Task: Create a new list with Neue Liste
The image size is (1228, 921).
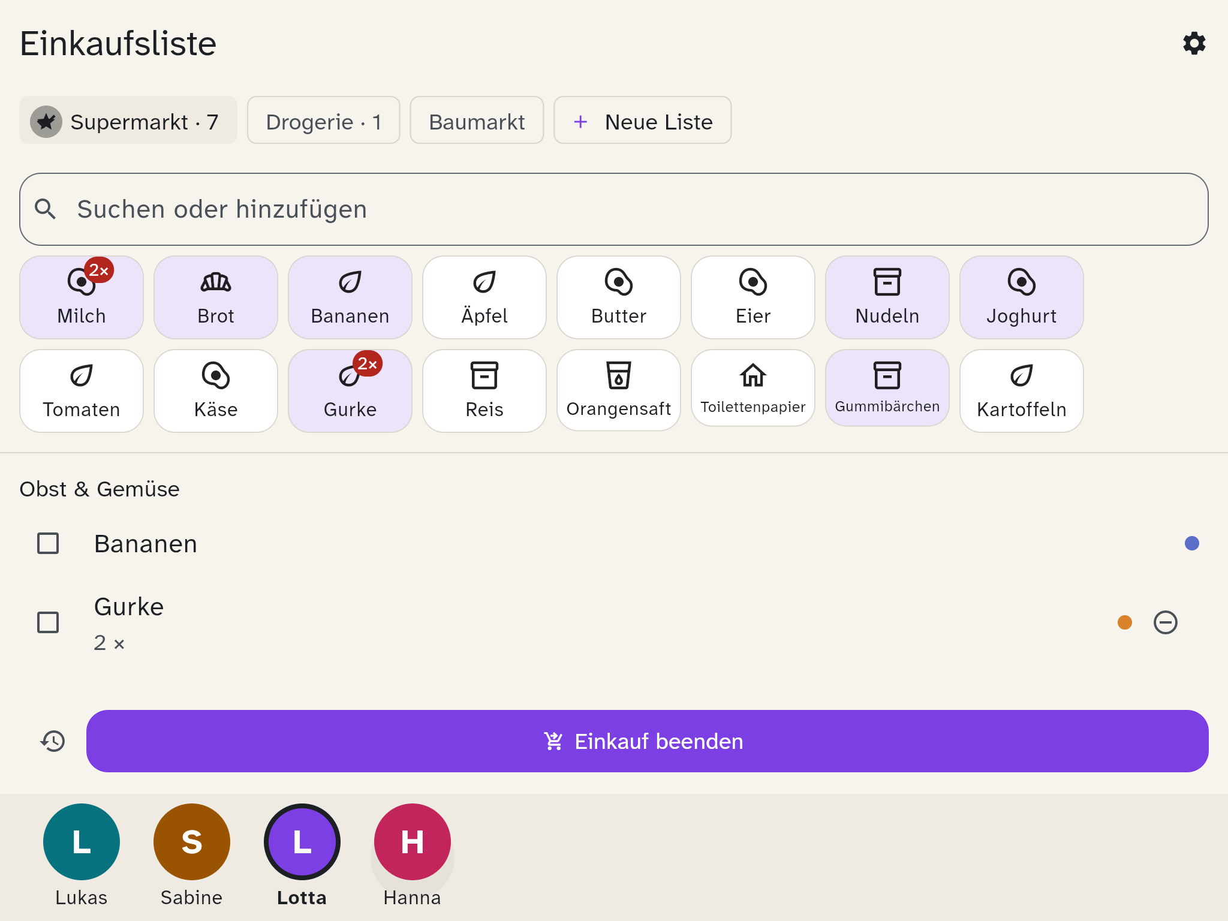Action: (x=642, y=121)
